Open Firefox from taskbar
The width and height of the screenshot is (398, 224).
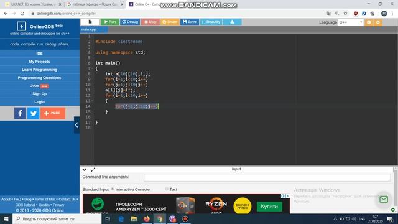tap(147, 218)
